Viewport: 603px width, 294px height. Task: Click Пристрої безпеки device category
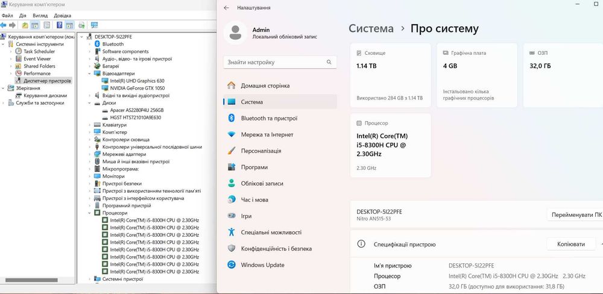[122, 184]
